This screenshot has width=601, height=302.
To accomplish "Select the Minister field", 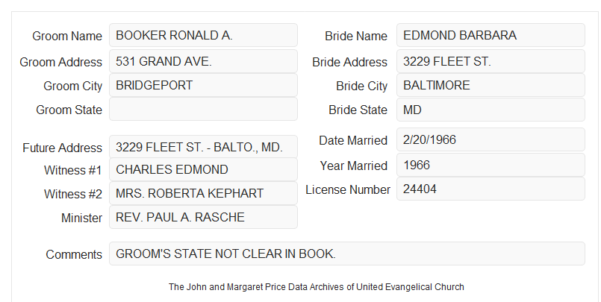I will [203, 217].
